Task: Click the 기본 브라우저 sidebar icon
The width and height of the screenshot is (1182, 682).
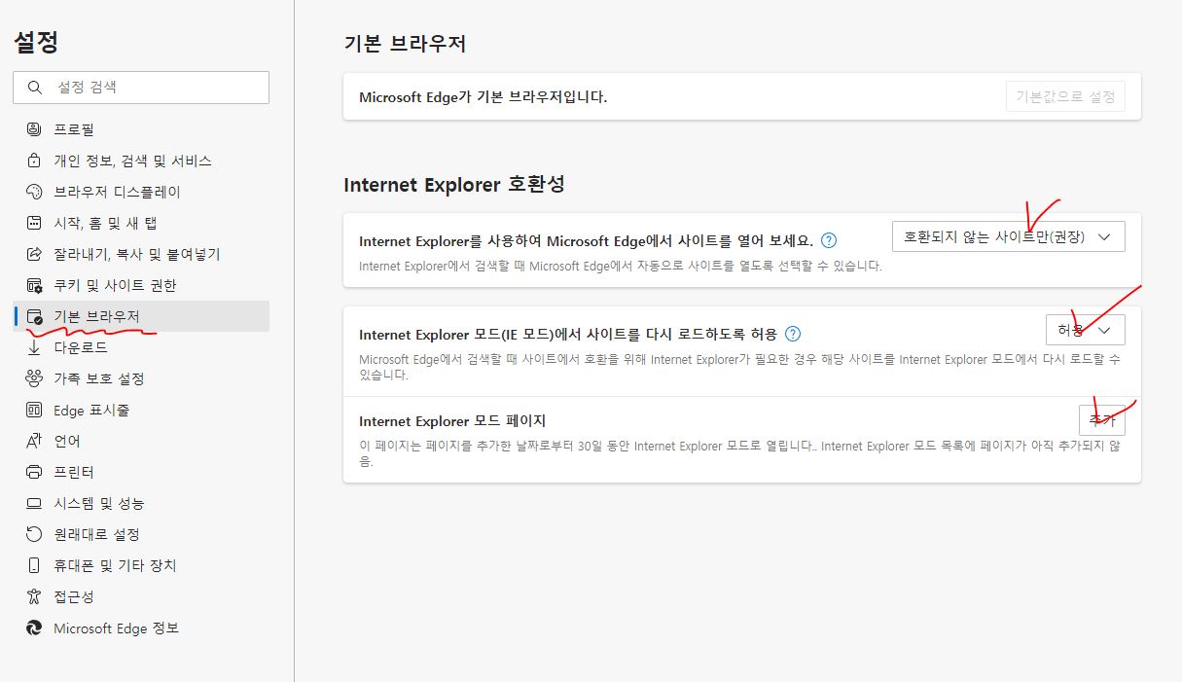Action: pyautogui.click(x=35, y=316)
